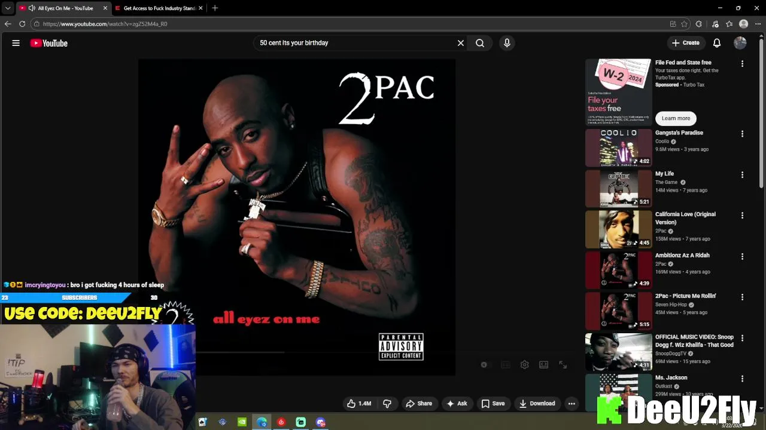766x430 pixels.
Task: Open the browser Settings and more menu
Action: [x=758, y=24]
